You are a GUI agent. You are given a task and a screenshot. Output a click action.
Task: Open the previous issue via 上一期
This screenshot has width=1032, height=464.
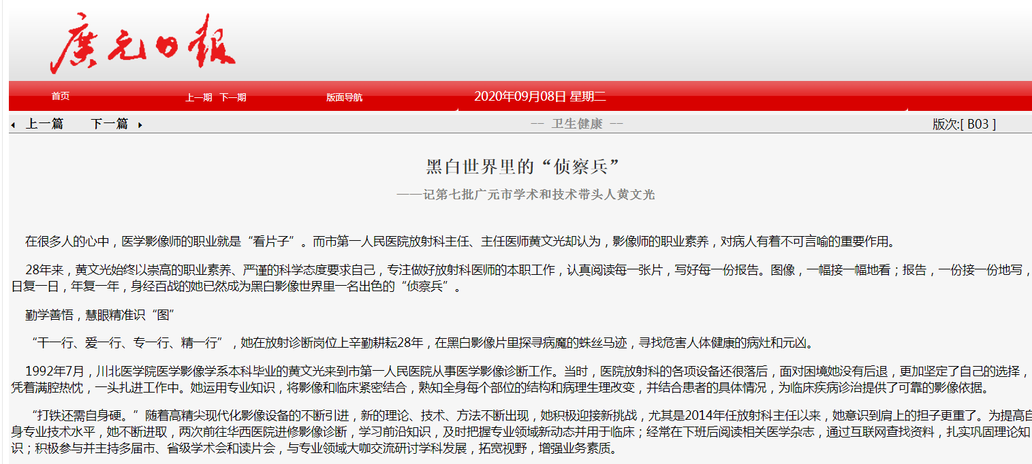pyautogui.click(x=198, y=97)
